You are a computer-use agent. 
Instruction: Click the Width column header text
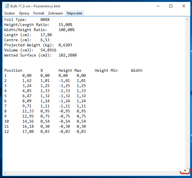[x=136, y=71]
